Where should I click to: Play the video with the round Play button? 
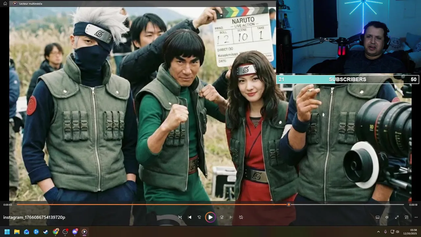pos(210,217)
